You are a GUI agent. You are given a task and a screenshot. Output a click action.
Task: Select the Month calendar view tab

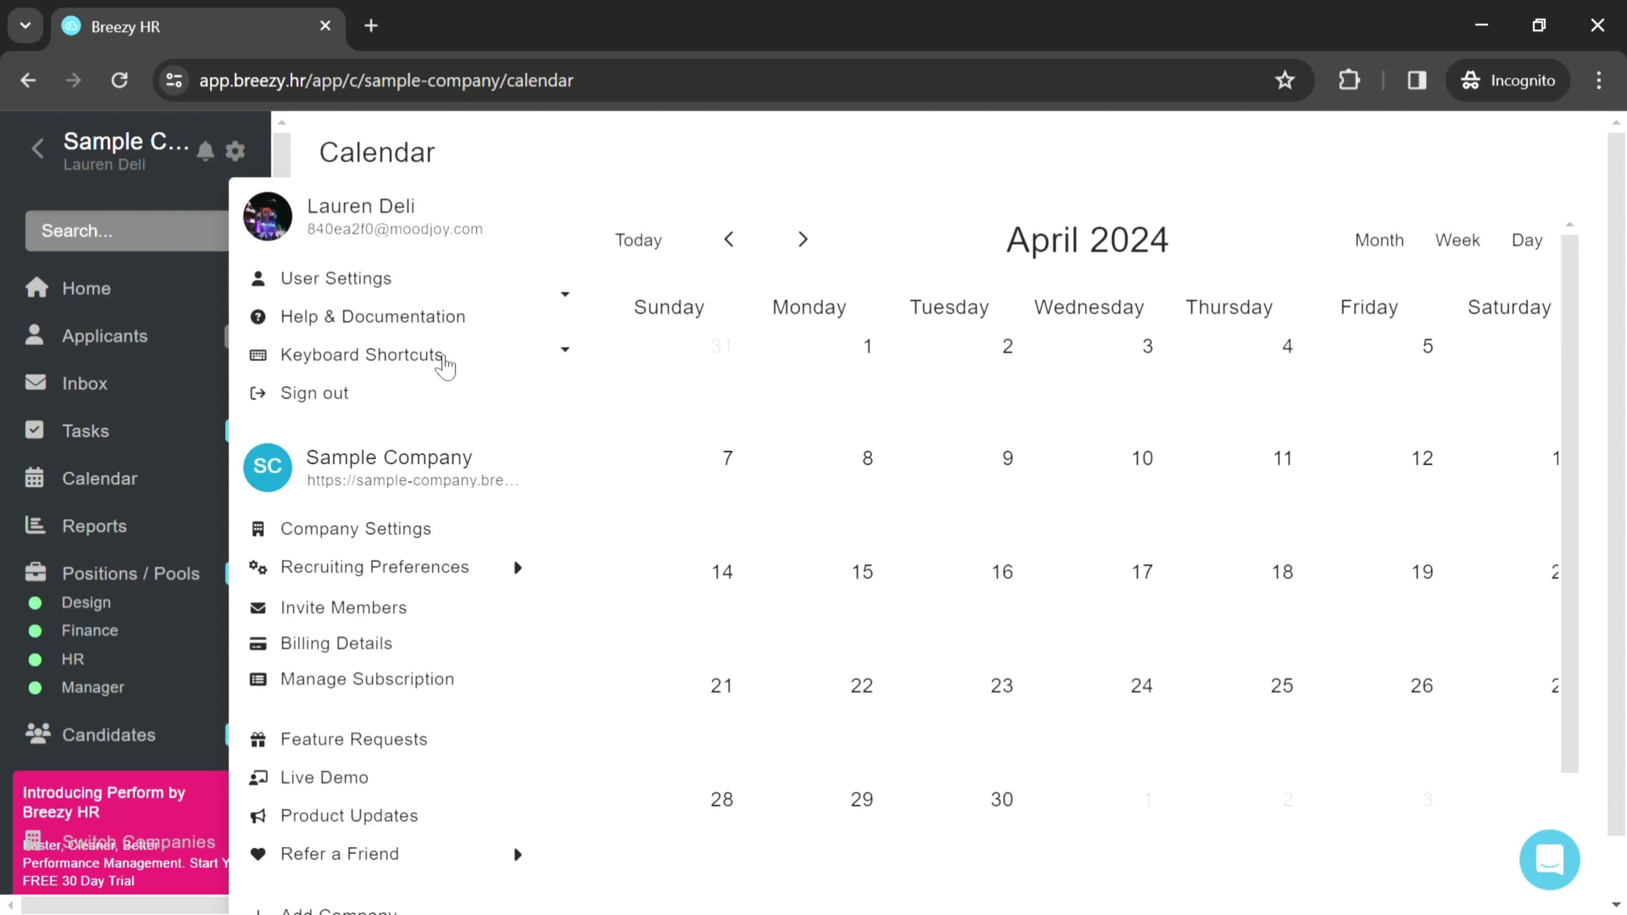[x=1379, y=239]
